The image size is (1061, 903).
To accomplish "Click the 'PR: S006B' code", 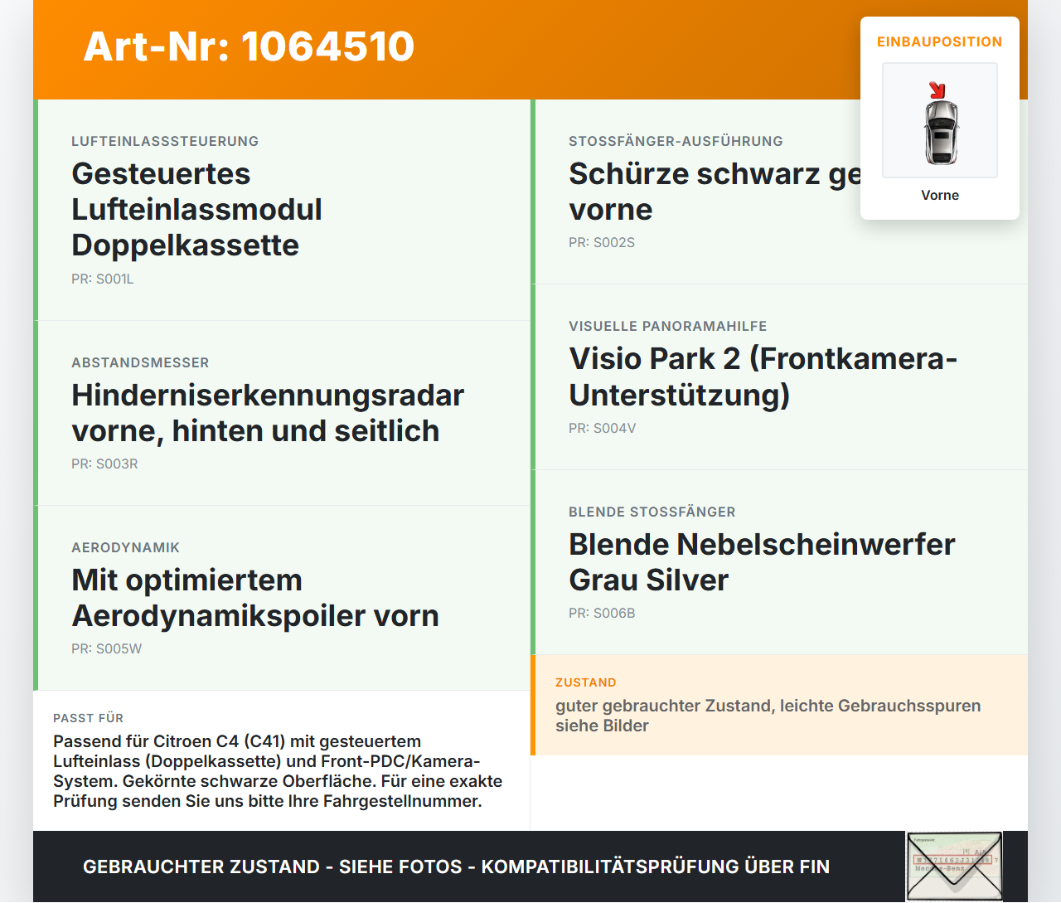I will [602, 613].
